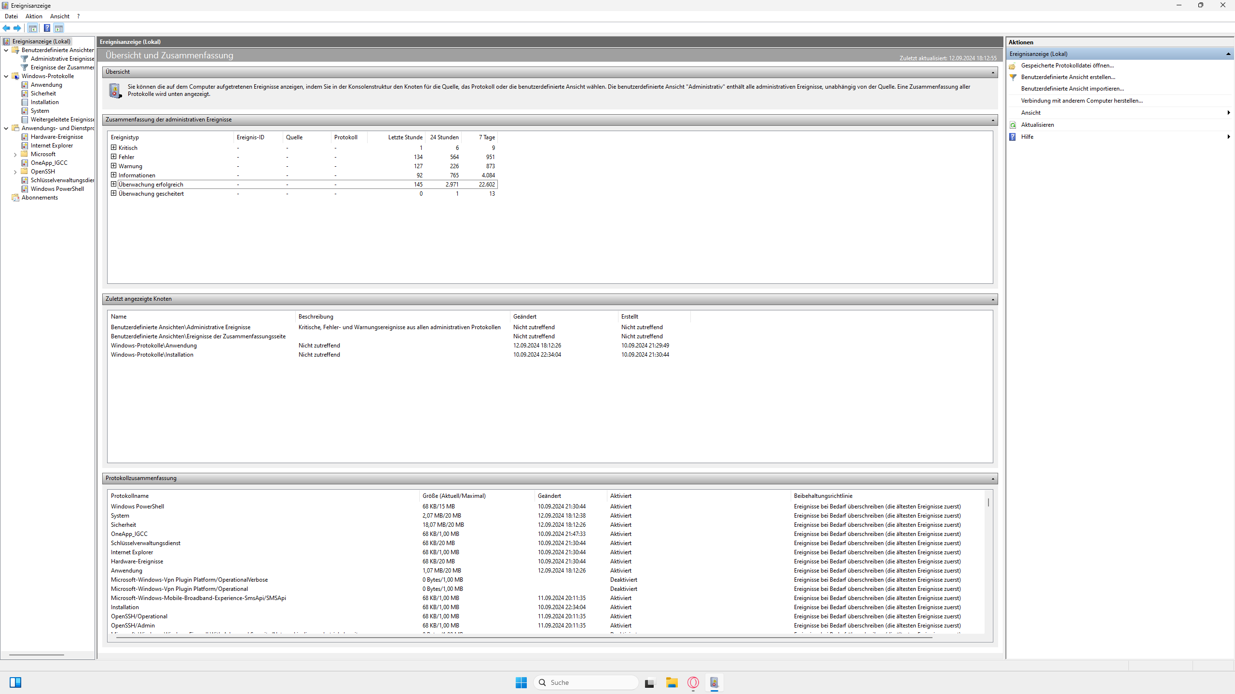Open OneApp_IGCC log icon
The image size is (1235, 694).
pyautogui.click(x=25, y=163)
